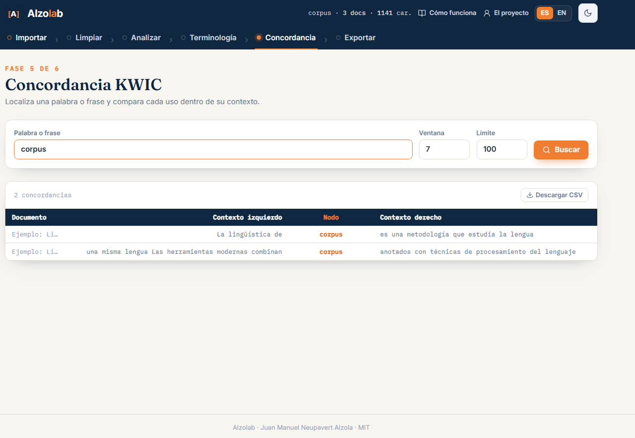Screen dimensions: 635x438
Task: Download results with Descargar CSV
Action: pos(555,195)
